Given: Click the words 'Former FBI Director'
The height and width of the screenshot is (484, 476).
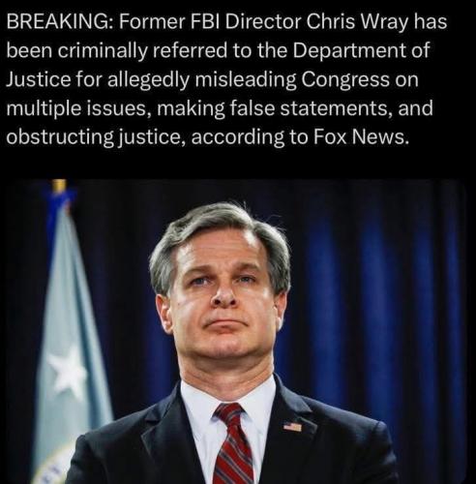Looking at the screenshot, I should coord(210,22).
